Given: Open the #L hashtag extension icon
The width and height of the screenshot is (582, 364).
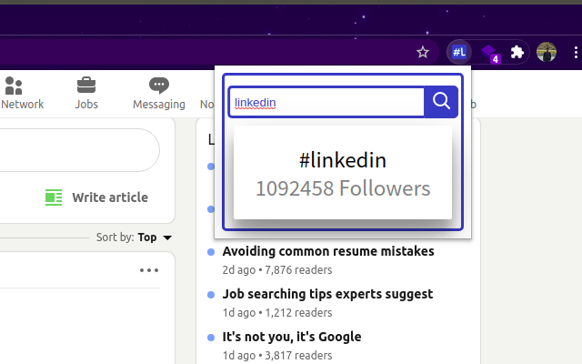Looking at the screenshot, I should click(459, 52).
